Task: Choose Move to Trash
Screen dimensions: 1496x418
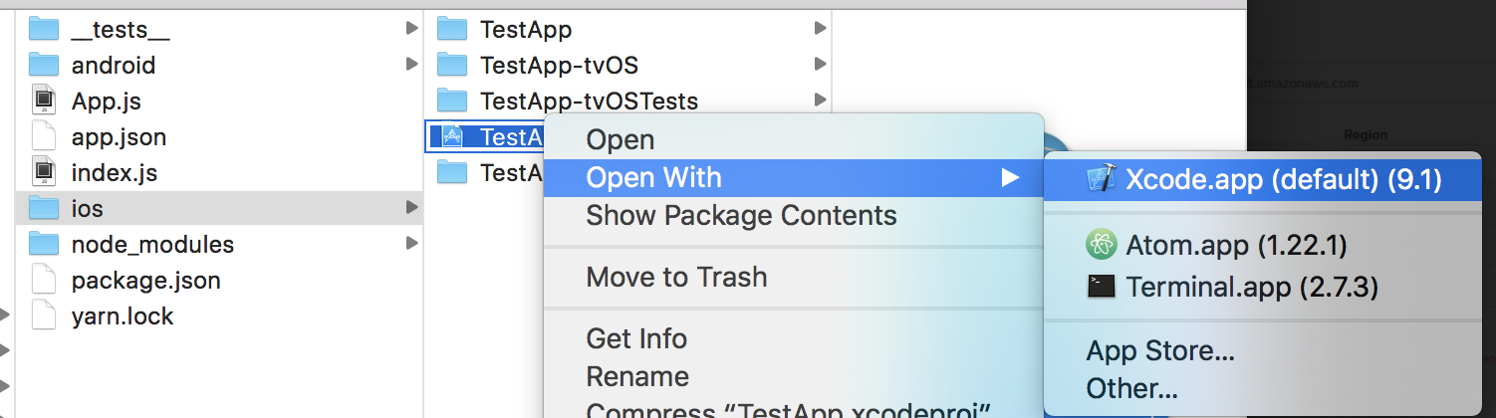Action: [676, 277]
